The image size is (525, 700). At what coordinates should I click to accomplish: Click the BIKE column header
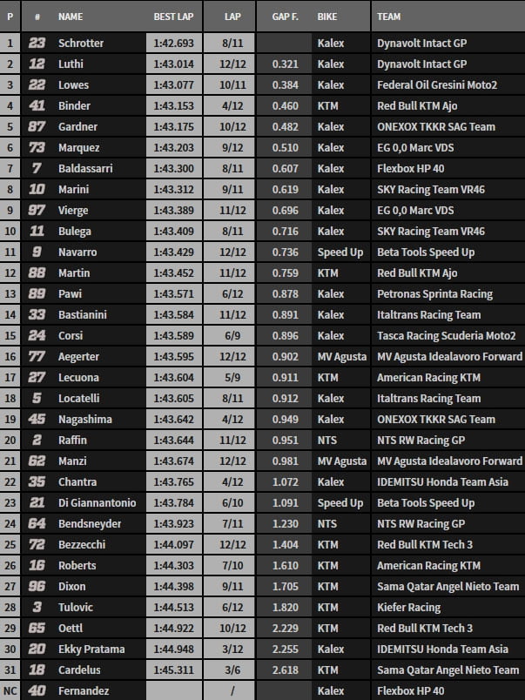tap(327, 17)
